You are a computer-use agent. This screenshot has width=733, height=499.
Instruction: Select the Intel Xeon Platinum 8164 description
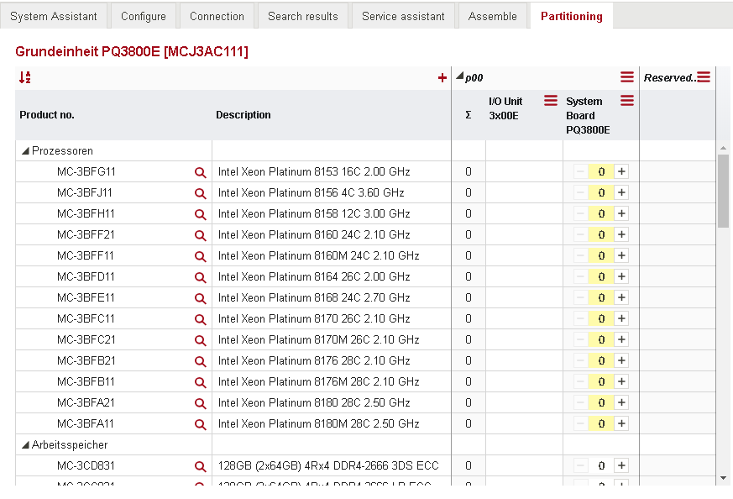point(314,277)
